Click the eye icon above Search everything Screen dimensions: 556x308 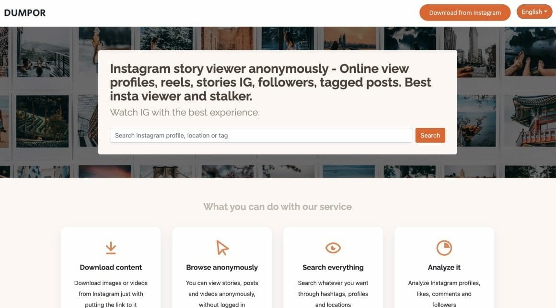click(x=333, y=248)
